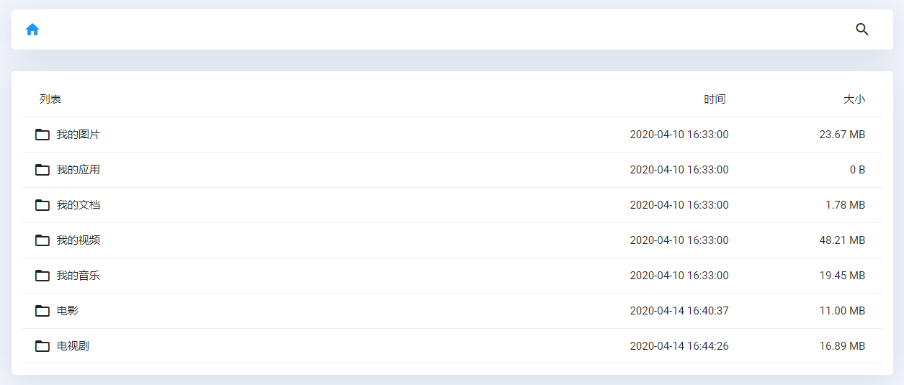The width and height of the screenshot is (904, 385).
Task: Click folder icon beside 我的图片
Action: 42,135
